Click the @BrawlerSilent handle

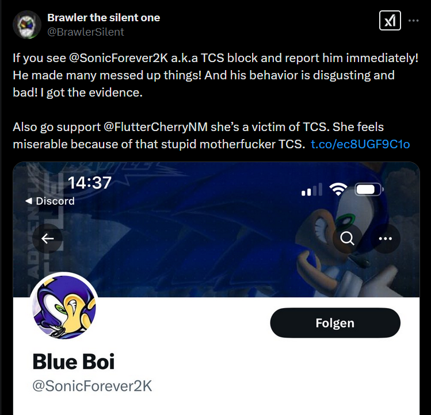[86, 32]
